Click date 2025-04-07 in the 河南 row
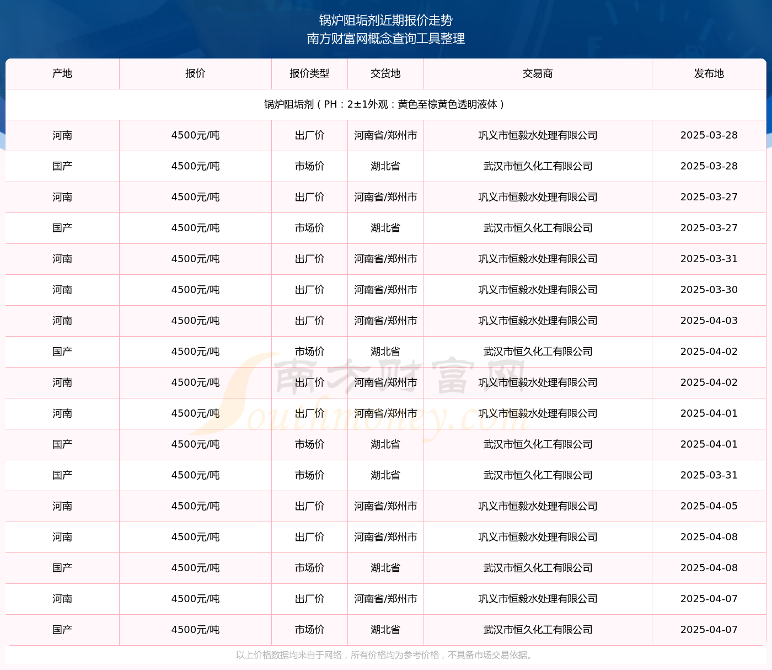The width and height of the screenshot is (772, 670). [709, 599]
